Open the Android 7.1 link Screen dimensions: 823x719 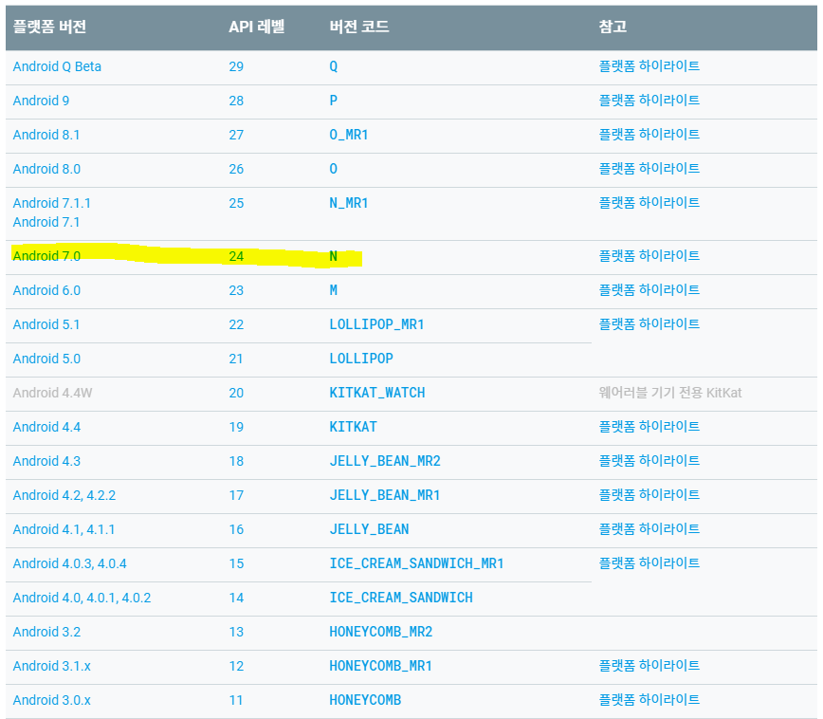pos(46,222)
